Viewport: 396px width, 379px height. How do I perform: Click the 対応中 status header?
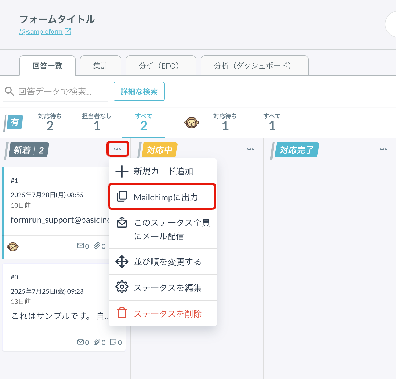click(159, 150)
